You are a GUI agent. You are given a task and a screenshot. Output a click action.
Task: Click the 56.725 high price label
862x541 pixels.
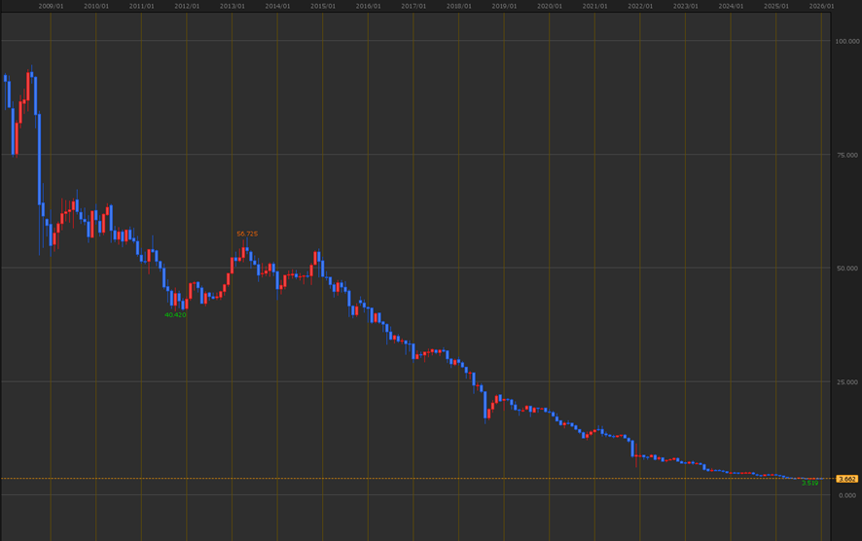coord(247,234)
